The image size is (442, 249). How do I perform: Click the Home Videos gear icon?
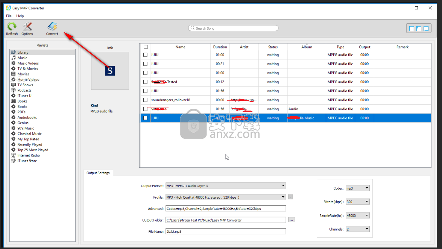(13, 79)
